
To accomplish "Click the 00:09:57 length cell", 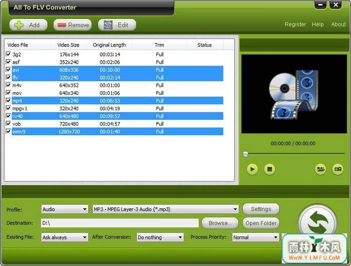I will click(x=110, y=116).
